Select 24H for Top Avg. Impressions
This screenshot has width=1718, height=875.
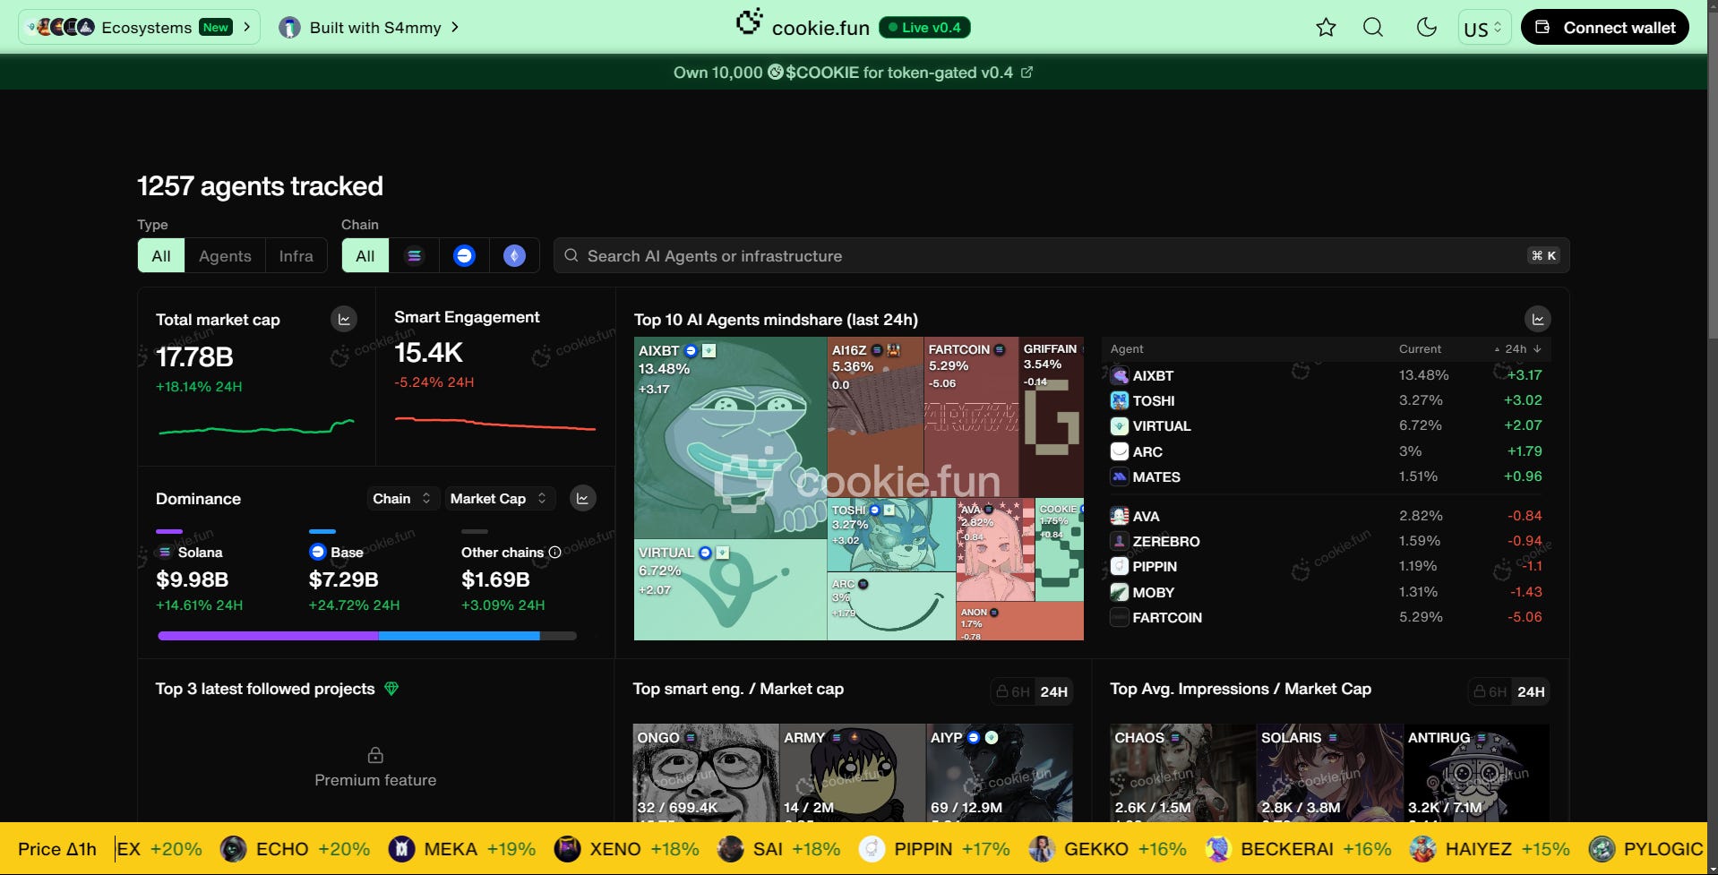[x=1531, y=691]
